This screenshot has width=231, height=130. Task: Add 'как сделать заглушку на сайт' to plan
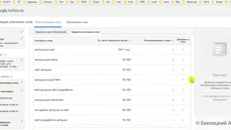click(x=183, y=110)
